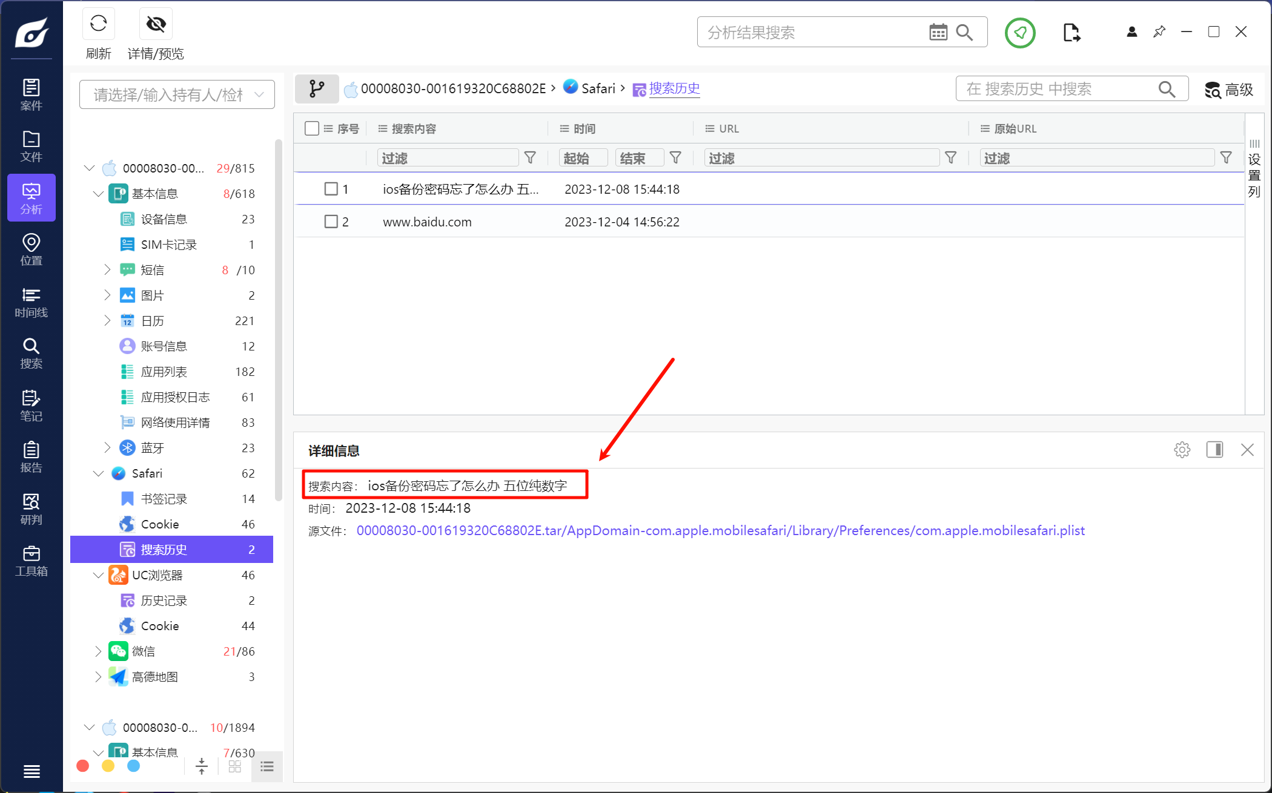Click the green shield icon
The image size is (1272, 793).
[1020, 33]
